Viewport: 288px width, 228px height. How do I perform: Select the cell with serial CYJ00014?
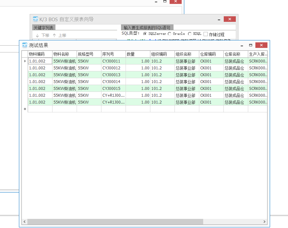point(113,82)
